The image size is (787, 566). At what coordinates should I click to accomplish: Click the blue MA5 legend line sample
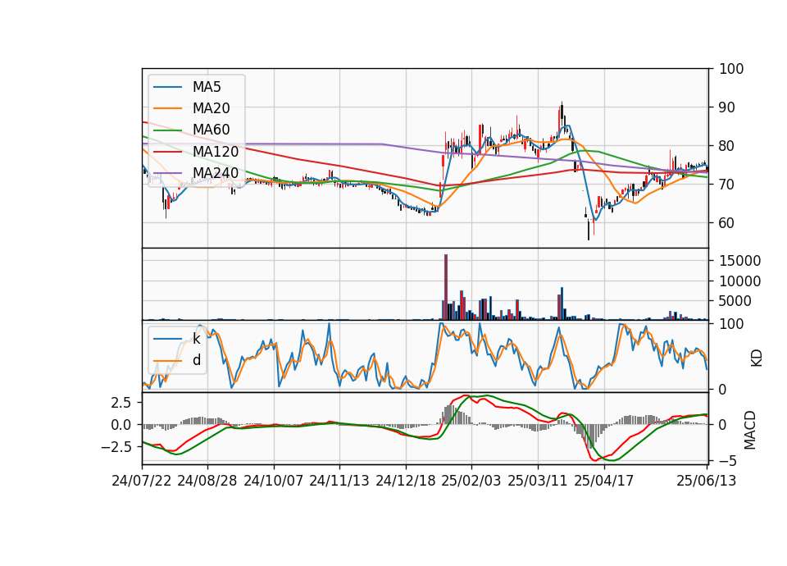167,88
